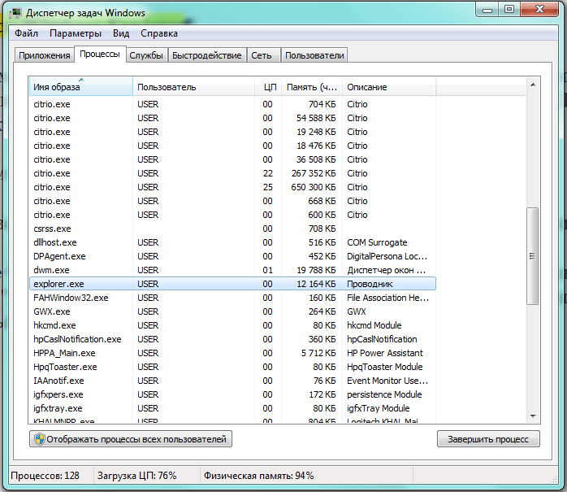The image size is (567, 492).
Task: Click the scrollbar down arrow
Action: pyautogui.click(x=533, y=416)
